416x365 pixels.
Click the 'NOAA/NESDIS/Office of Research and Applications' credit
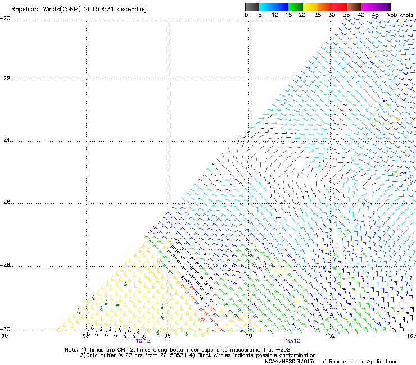[331, 362]
